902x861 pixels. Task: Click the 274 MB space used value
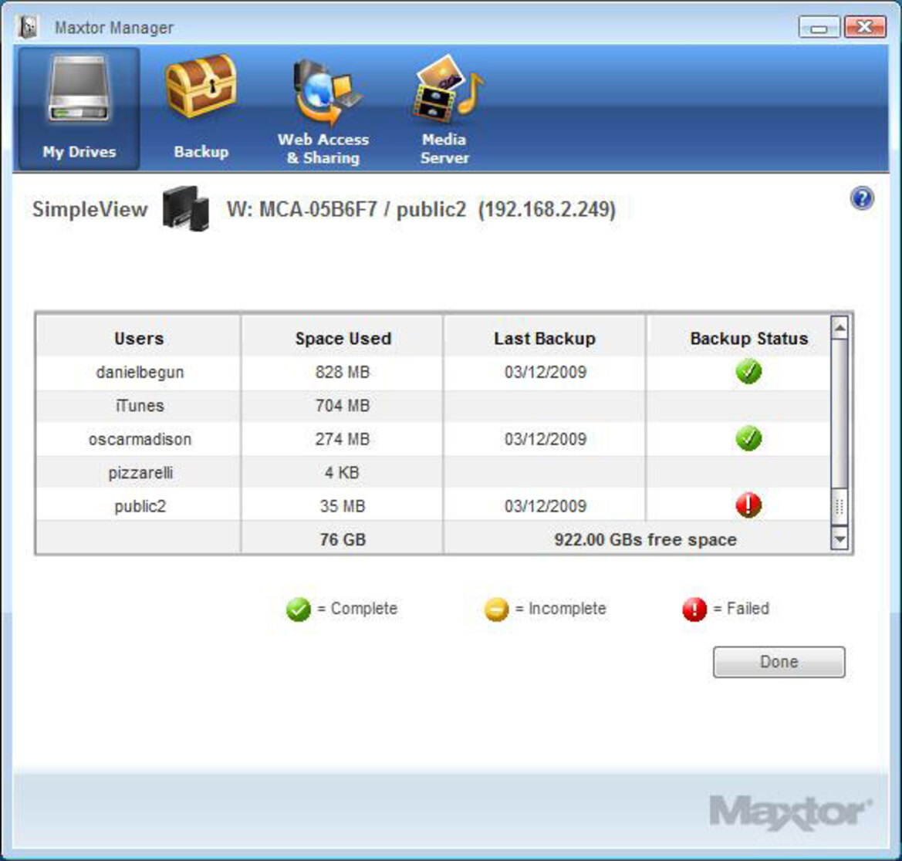click(x=343, y=439)
